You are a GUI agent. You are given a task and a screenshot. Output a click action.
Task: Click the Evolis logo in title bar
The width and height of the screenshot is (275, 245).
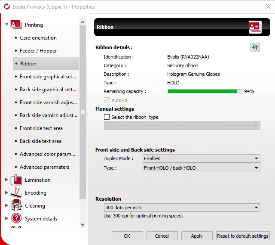click(7, 7)
